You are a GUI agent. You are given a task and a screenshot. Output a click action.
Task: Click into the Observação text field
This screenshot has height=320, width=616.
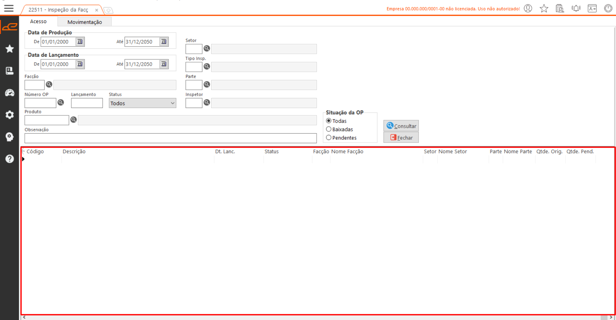click(170, 138)
